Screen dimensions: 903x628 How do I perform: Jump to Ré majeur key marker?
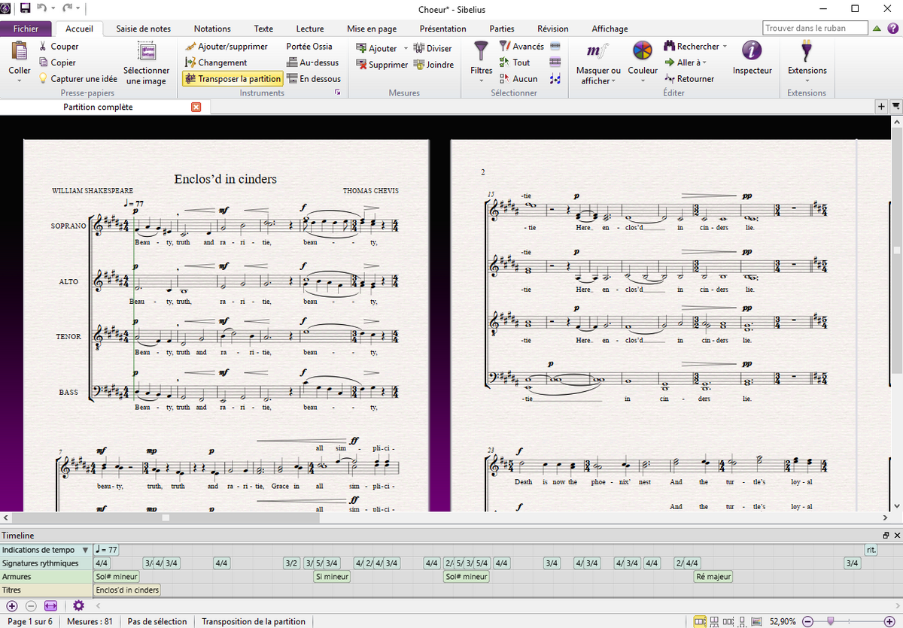pos(713,577)
